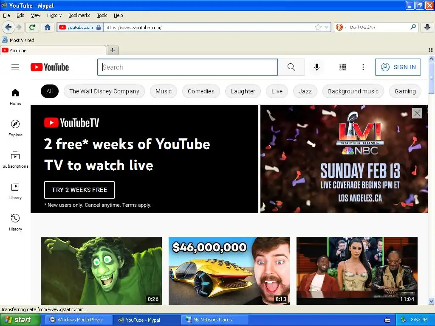The height and width of the screenshot is (326, 435).
Task: Click the search magnifier button
Action: coord(291,67)
